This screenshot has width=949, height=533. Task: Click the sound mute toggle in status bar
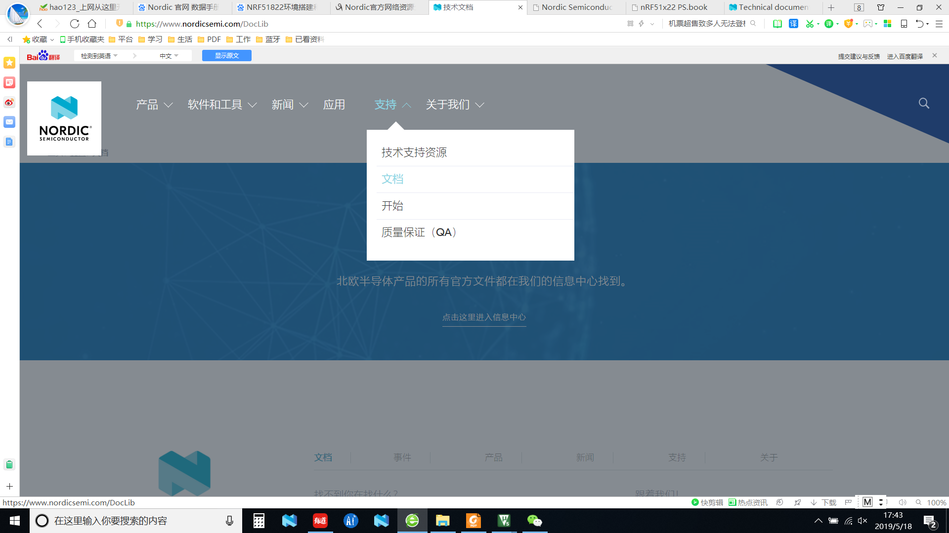click(x=902, y=502)
